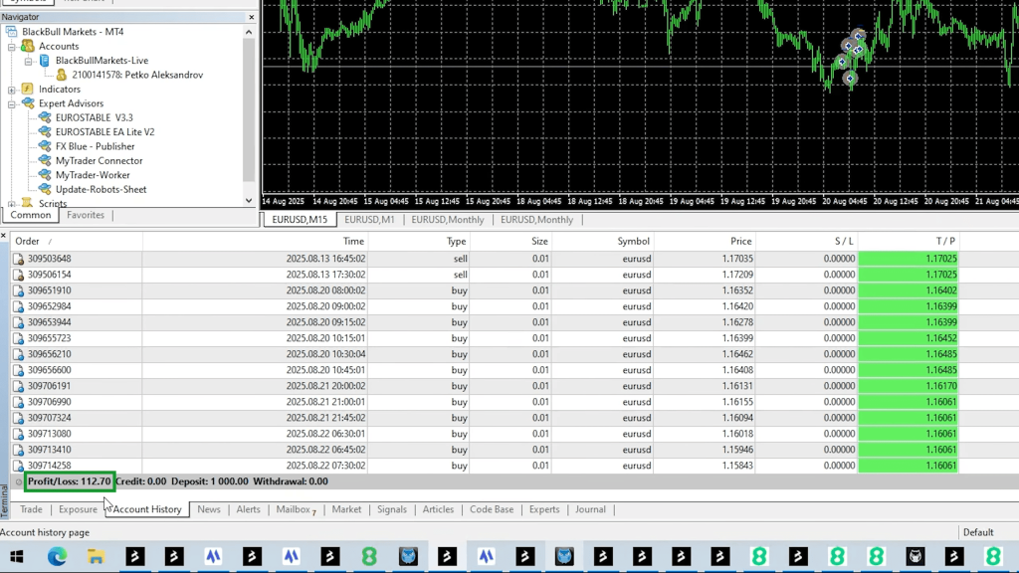Expand the Indicators tree node

(13, 90)
